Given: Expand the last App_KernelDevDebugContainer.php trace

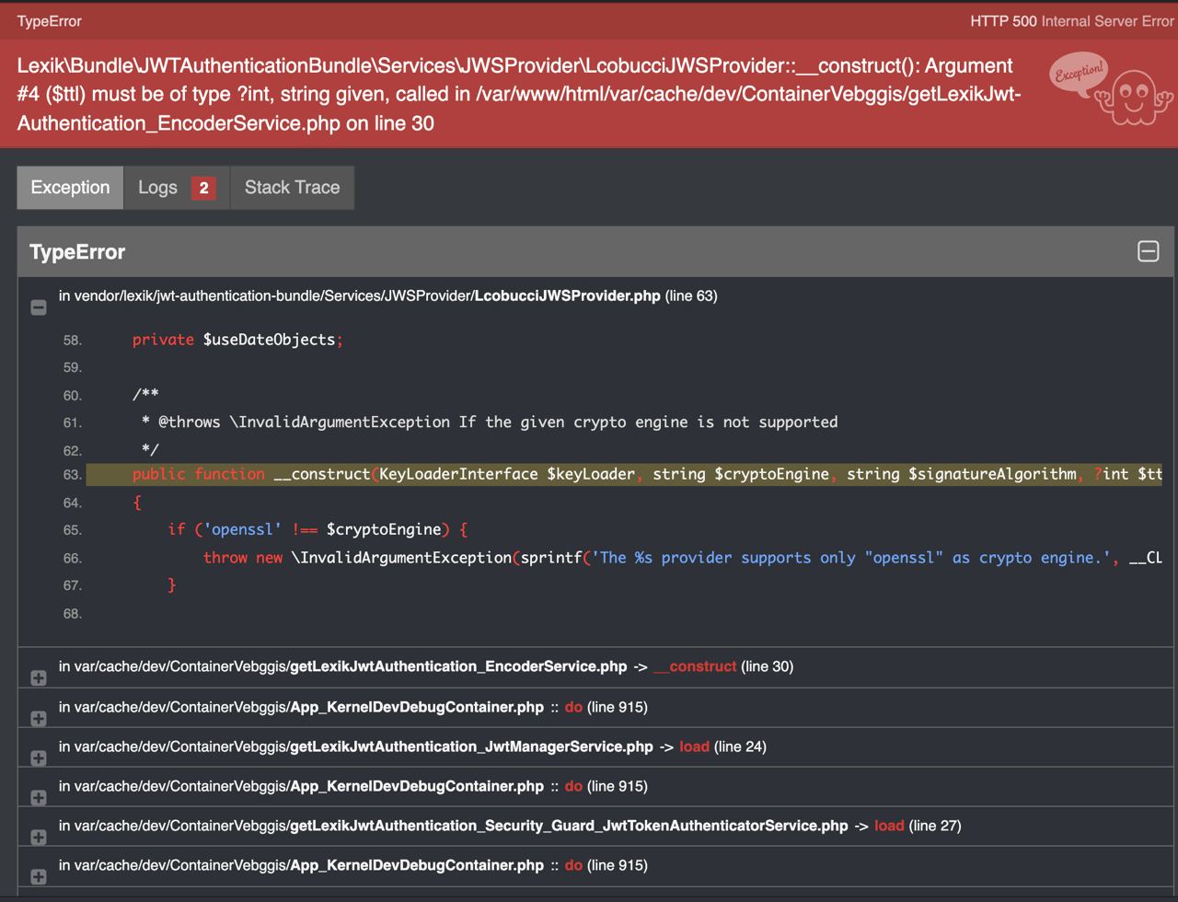Looking at the screenshot, I should (39, 876).
